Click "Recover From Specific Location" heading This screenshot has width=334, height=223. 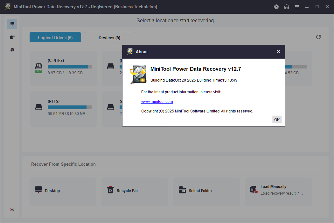click(x=63, y=164)
